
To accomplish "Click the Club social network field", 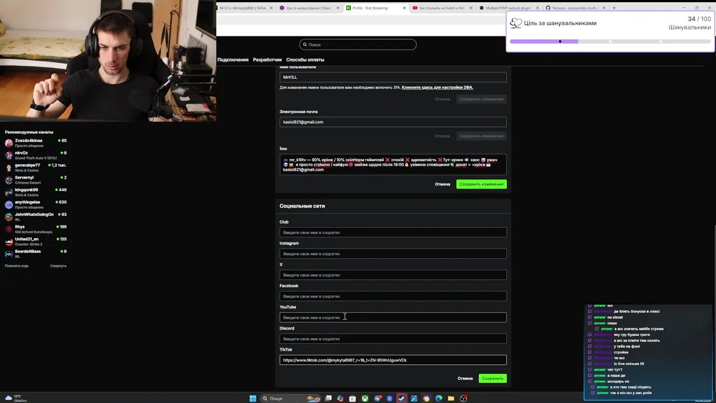I will 393,232.
